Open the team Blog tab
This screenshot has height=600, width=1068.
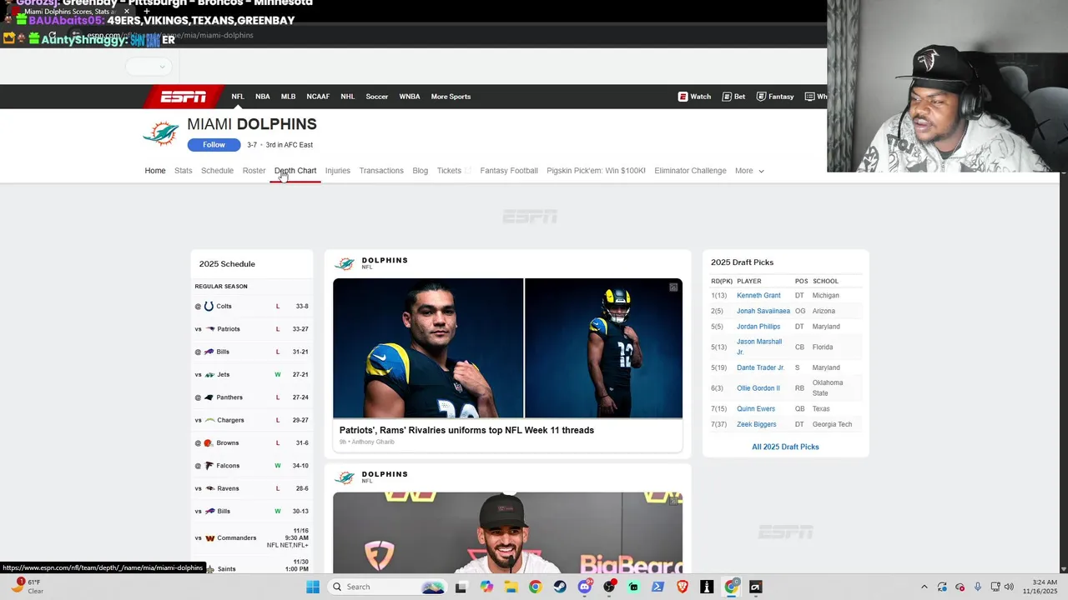tap(421, 171)
